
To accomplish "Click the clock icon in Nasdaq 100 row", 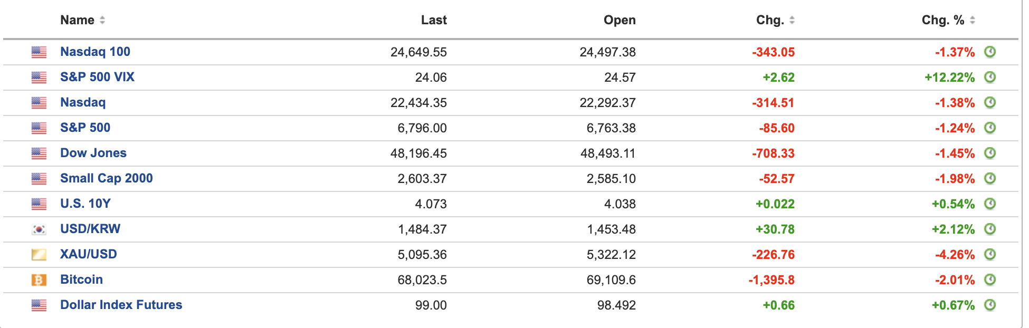I will click(x=990, y=52).
